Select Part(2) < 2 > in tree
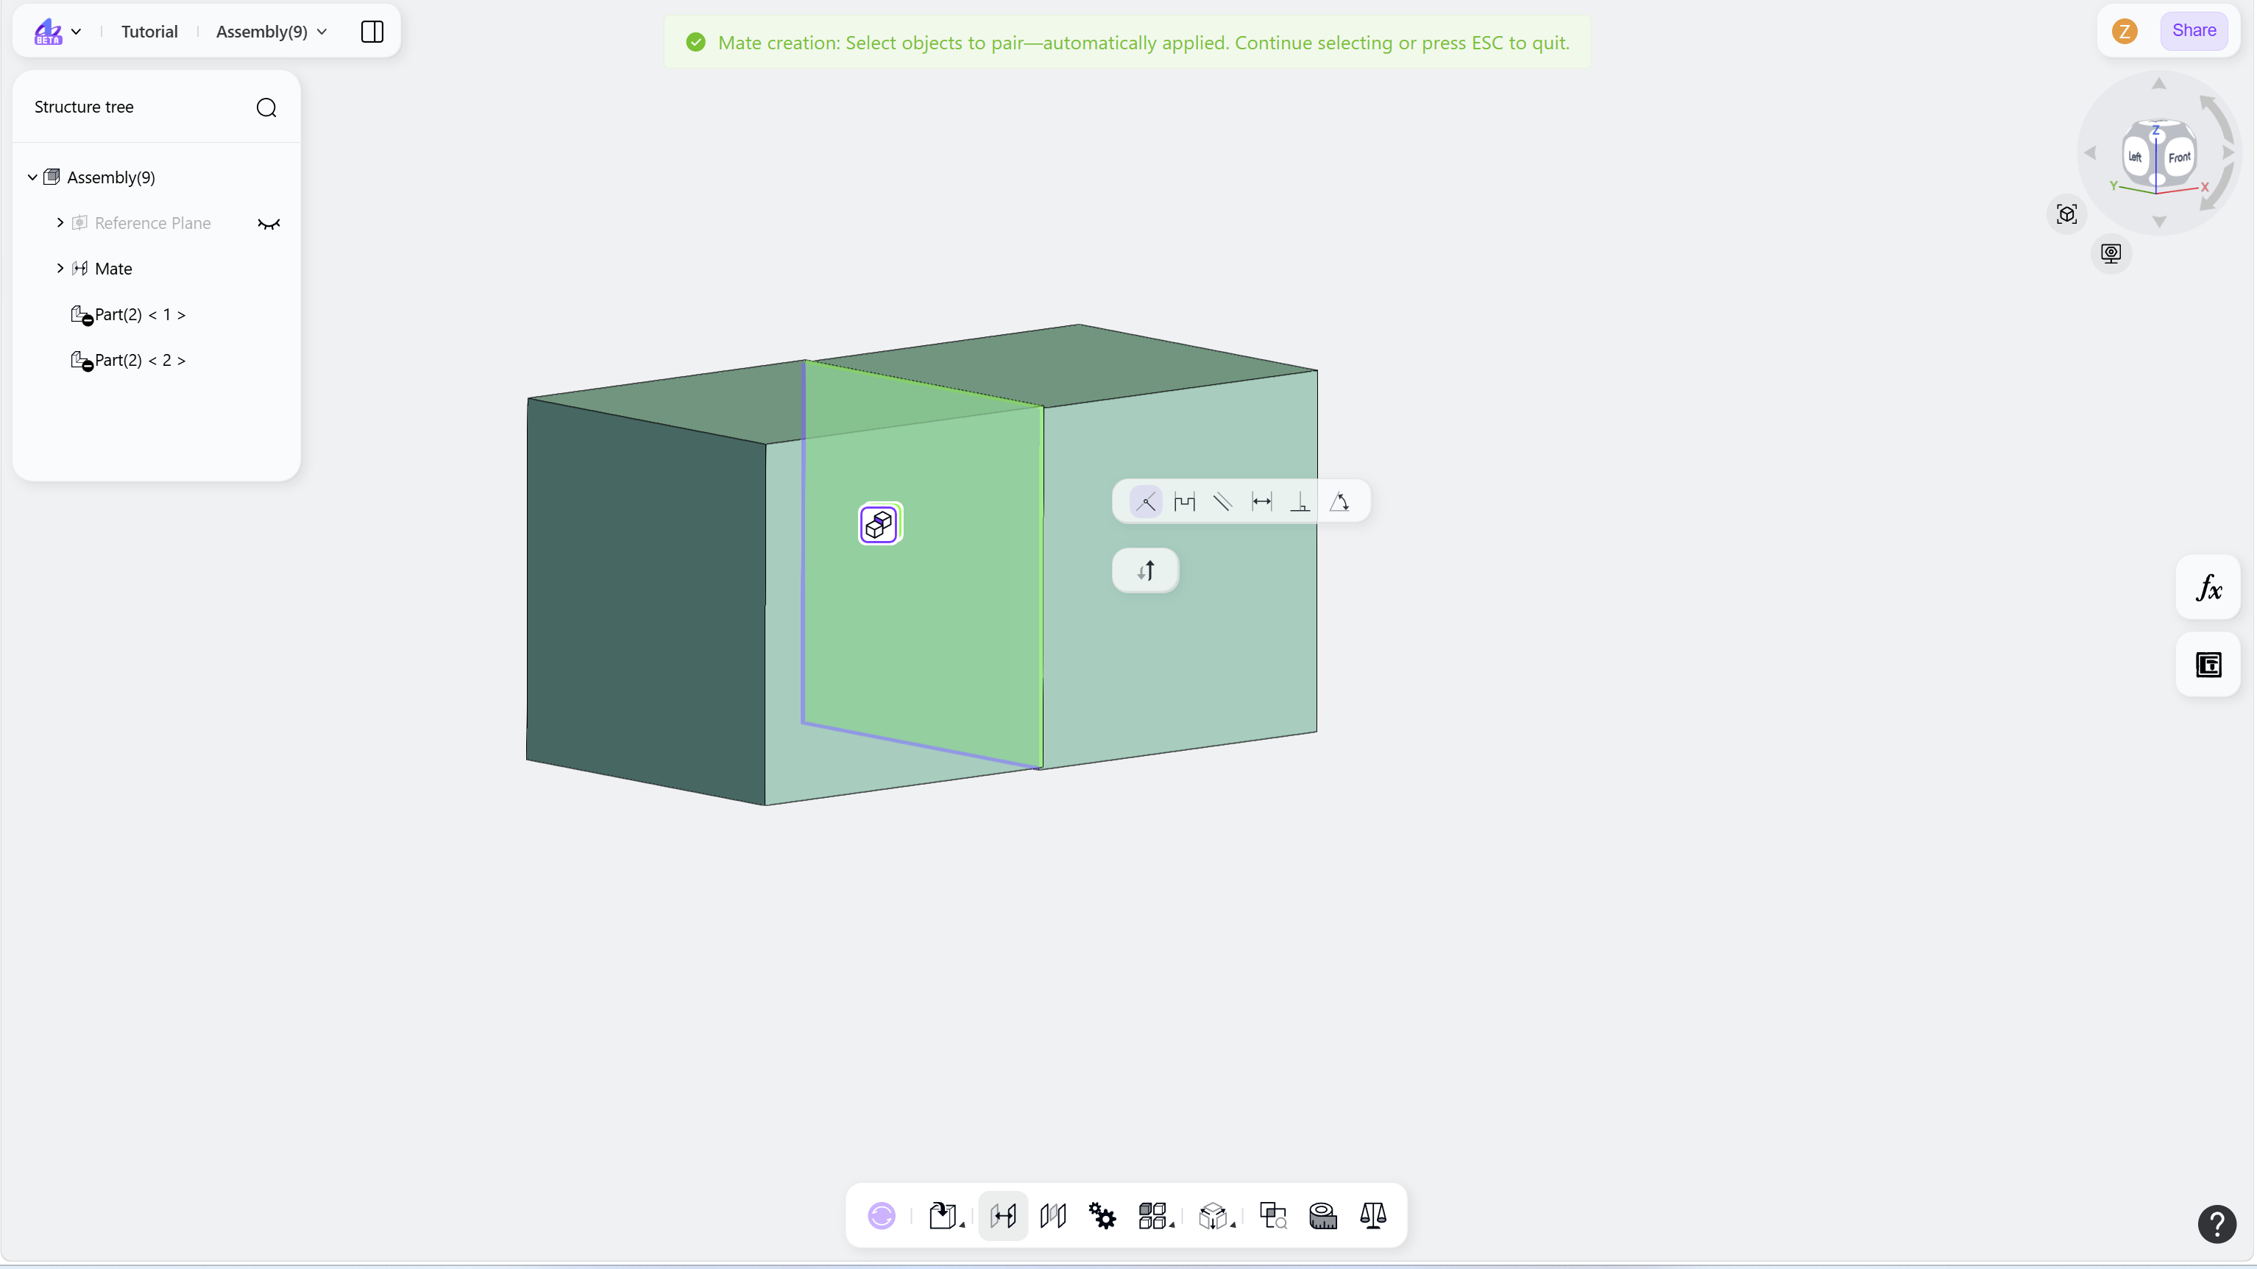The image size is (2257, 1269). (140, 359)
